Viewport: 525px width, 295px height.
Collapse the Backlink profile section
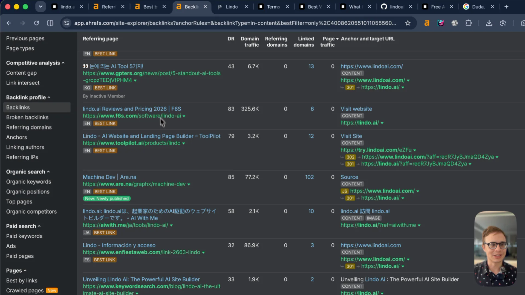[28, 98]
